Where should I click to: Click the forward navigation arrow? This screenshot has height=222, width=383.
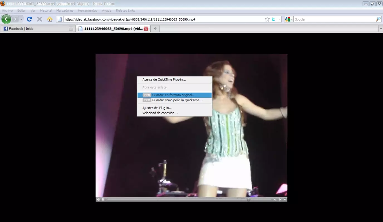[x=15, y=19]
